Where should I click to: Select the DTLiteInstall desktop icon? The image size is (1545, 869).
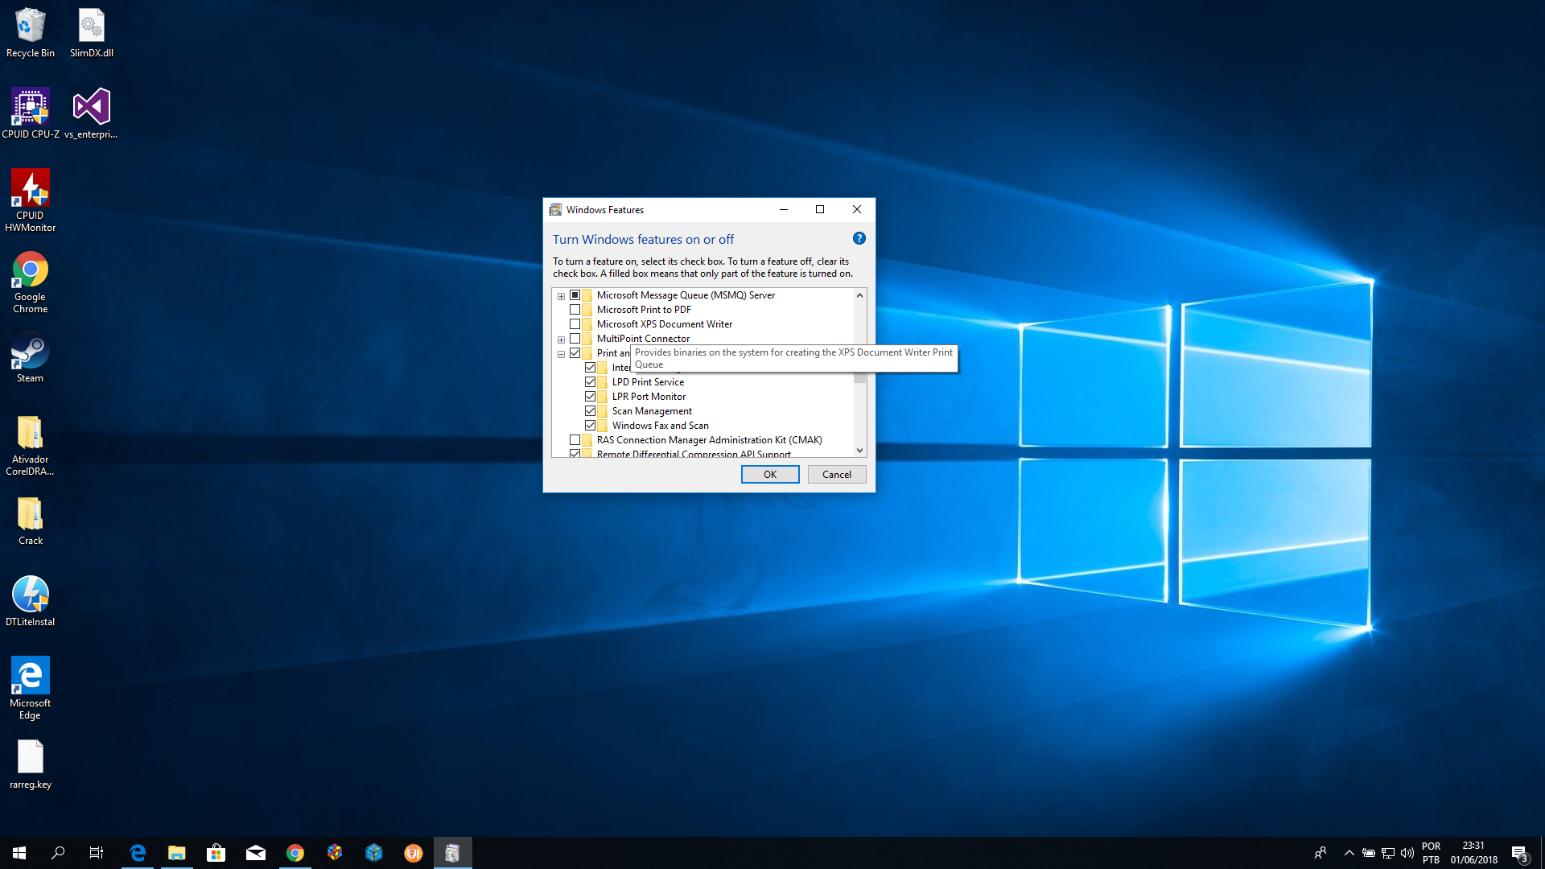click(31, 601)
